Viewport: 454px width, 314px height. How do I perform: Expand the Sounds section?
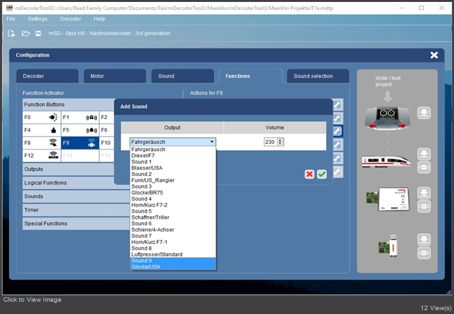click(76, 196)
